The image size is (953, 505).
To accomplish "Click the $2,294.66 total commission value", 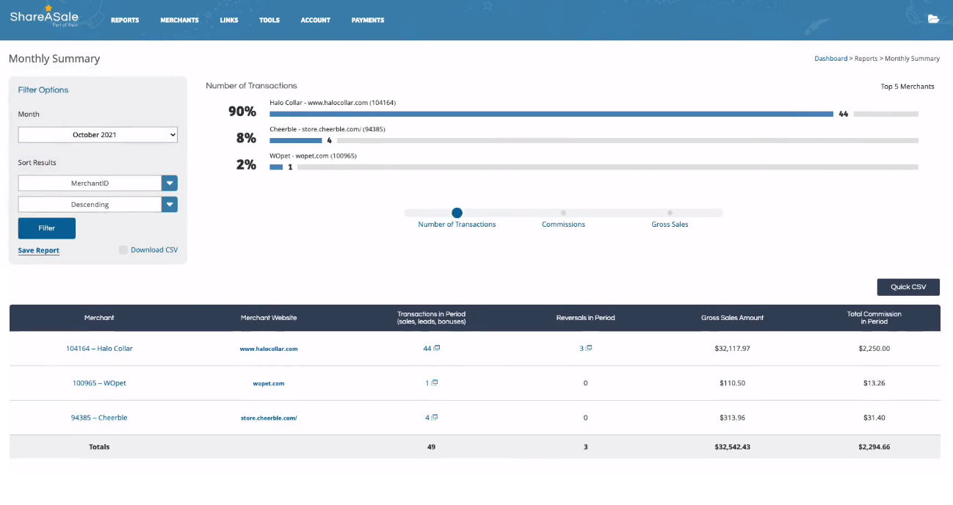I will (x=874, y=446).
